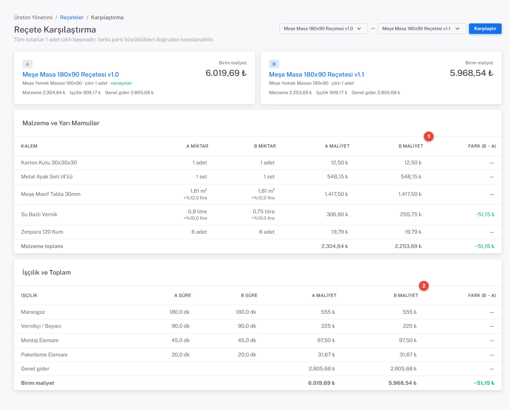Select the 'Metal Ayak Seti (4'lü)' row label

[x=47, y=177]
